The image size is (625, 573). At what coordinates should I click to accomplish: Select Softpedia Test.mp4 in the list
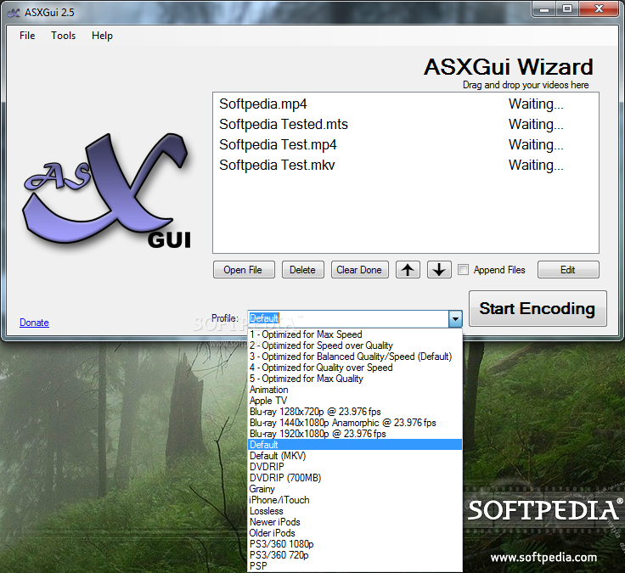click(278, 144)
